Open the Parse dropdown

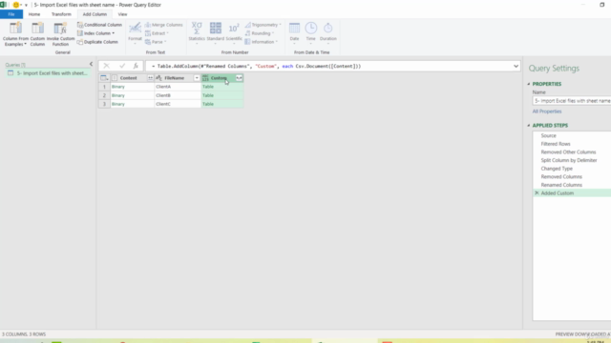tap(156, 42)
